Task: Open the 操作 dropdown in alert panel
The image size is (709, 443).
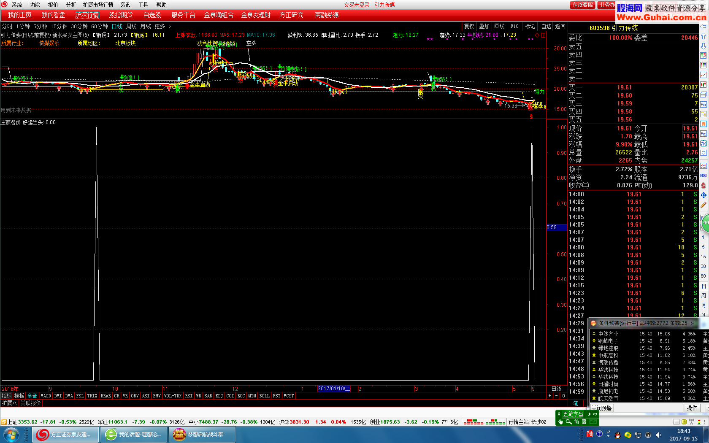Action: (x=692, y=408)
